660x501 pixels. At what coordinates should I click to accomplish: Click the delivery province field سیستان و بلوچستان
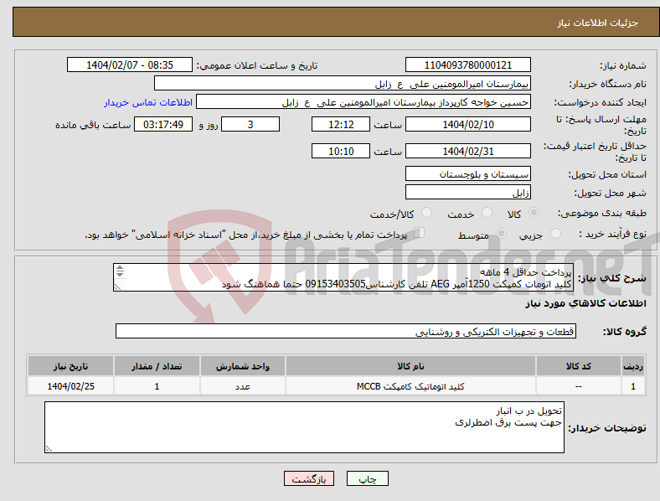(467, 173)
